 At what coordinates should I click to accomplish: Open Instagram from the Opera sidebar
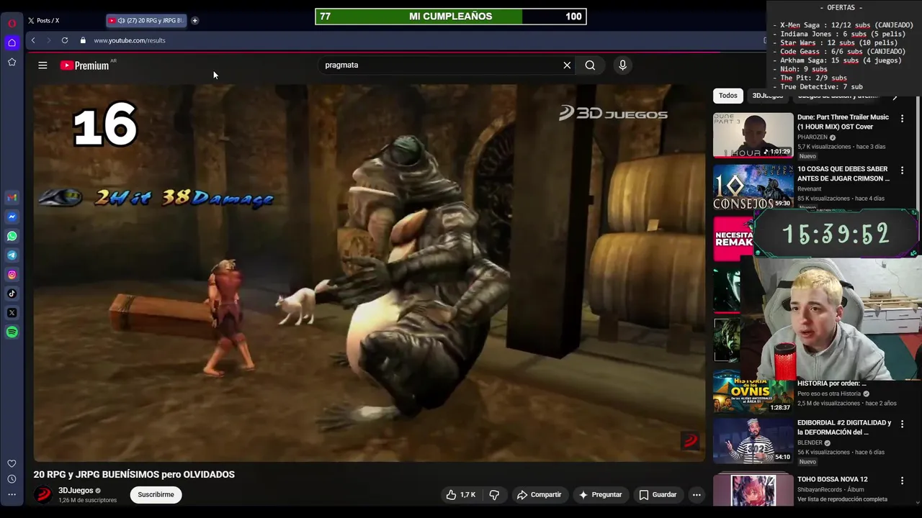12,274
